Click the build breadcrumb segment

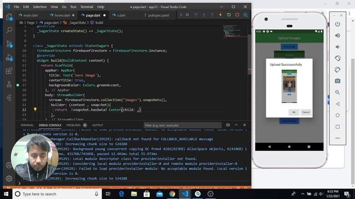point(97,23)
